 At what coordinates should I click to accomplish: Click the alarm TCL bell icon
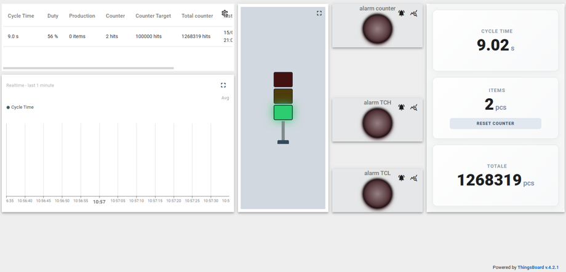pyautogui.click(x=401, y=177)
